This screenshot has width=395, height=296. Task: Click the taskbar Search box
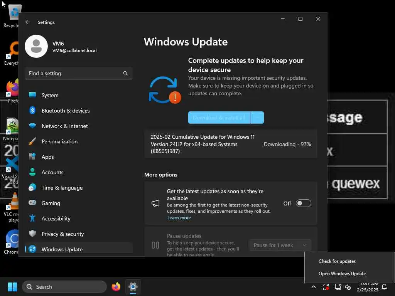pyautogui.click(x=64, y=287)
